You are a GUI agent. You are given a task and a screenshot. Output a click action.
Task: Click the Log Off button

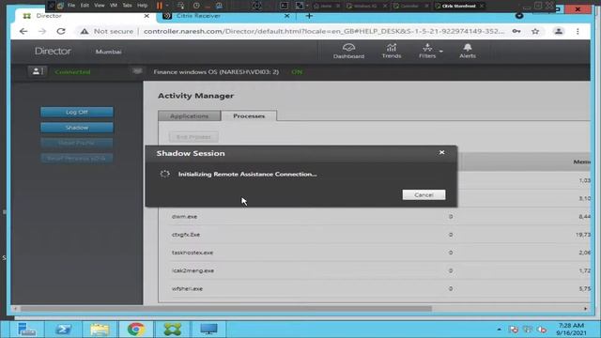coord(77,112)
